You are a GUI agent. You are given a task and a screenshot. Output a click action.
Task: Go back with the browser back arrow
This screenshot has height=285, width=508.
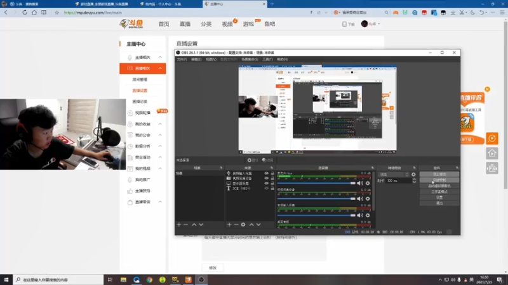(x=6, y=13)
